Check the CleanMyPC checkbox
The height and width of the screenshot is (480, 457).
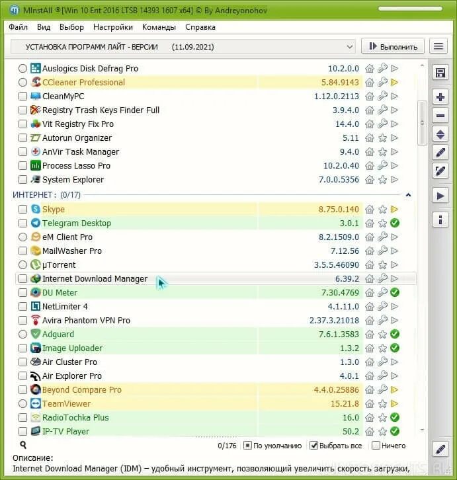(x=22, y=96)
